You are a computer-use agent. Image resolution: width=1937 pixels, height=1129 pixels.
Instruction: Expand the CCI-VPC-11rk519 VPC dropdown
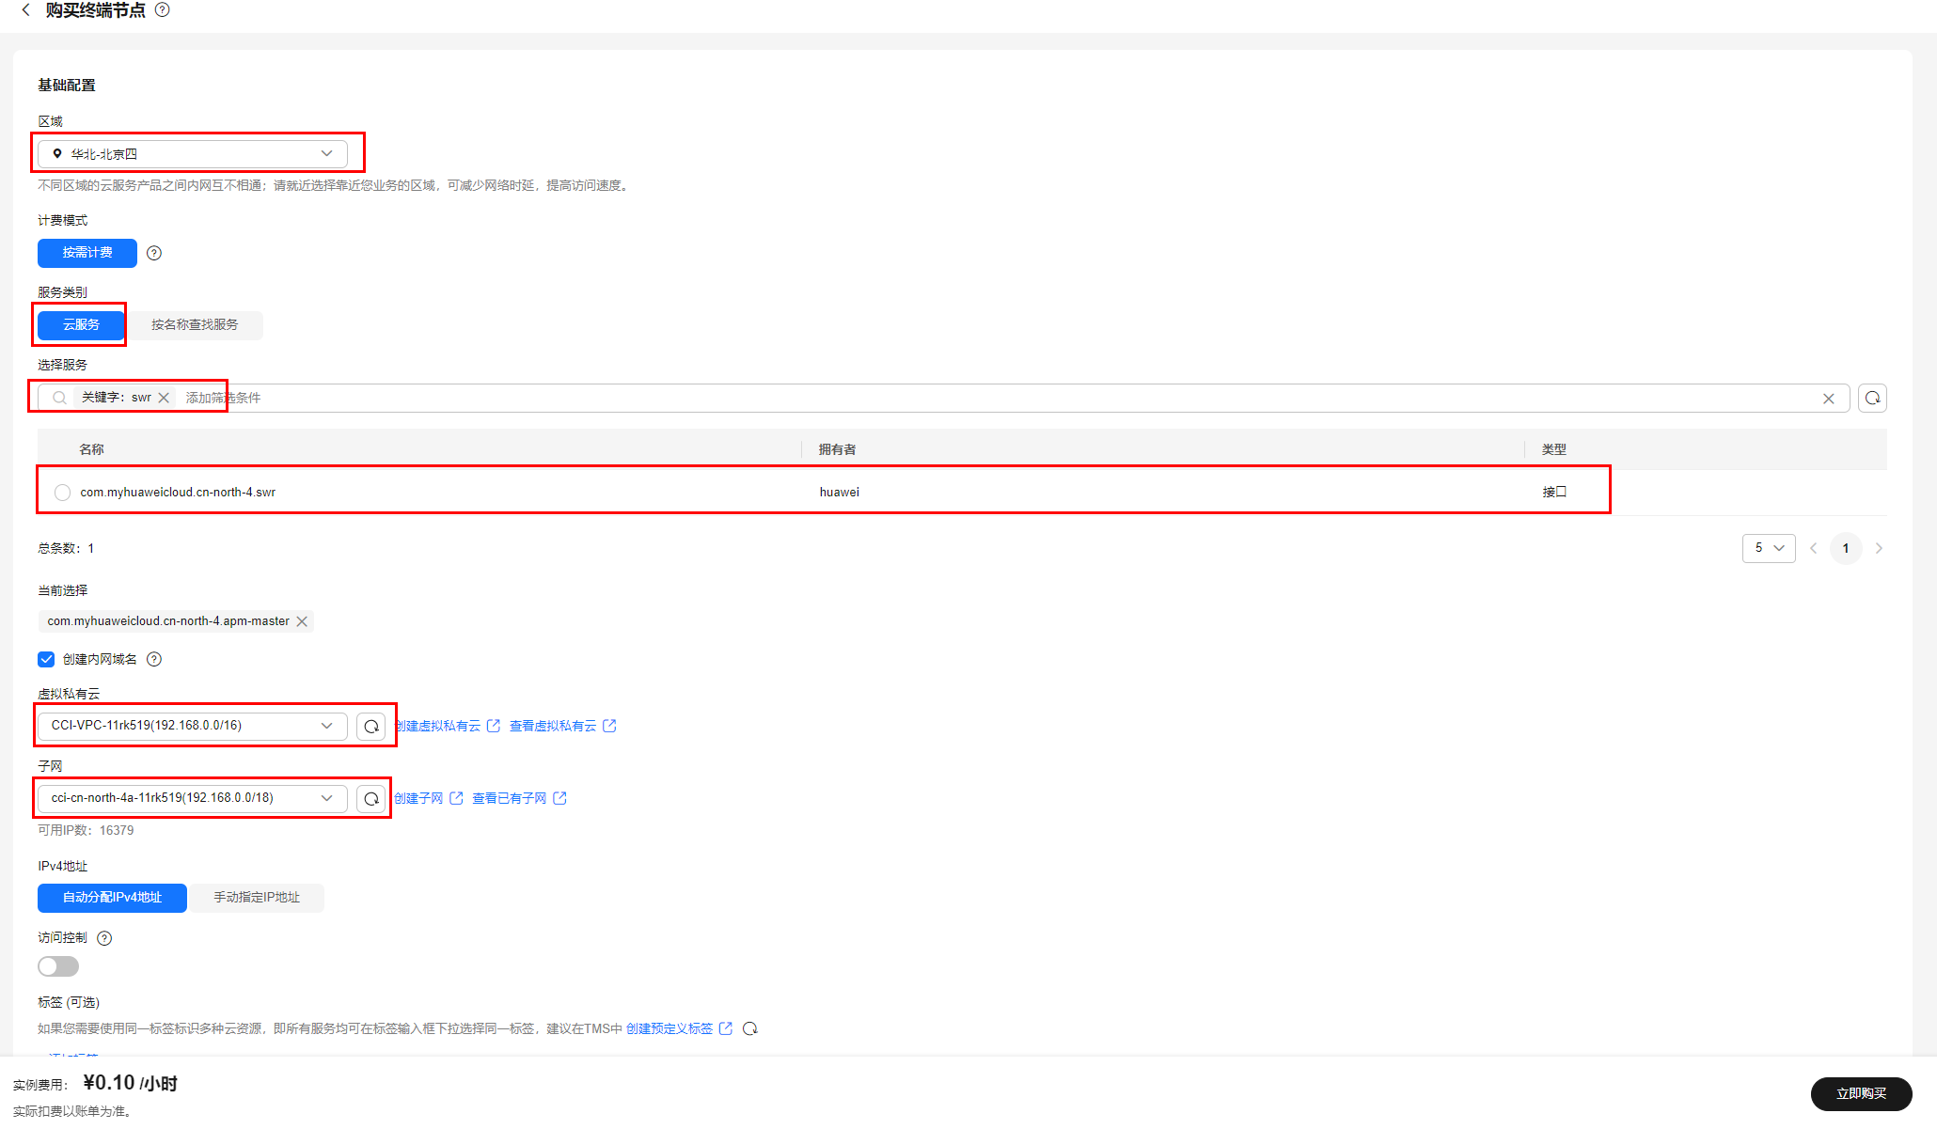click(193, 726)
